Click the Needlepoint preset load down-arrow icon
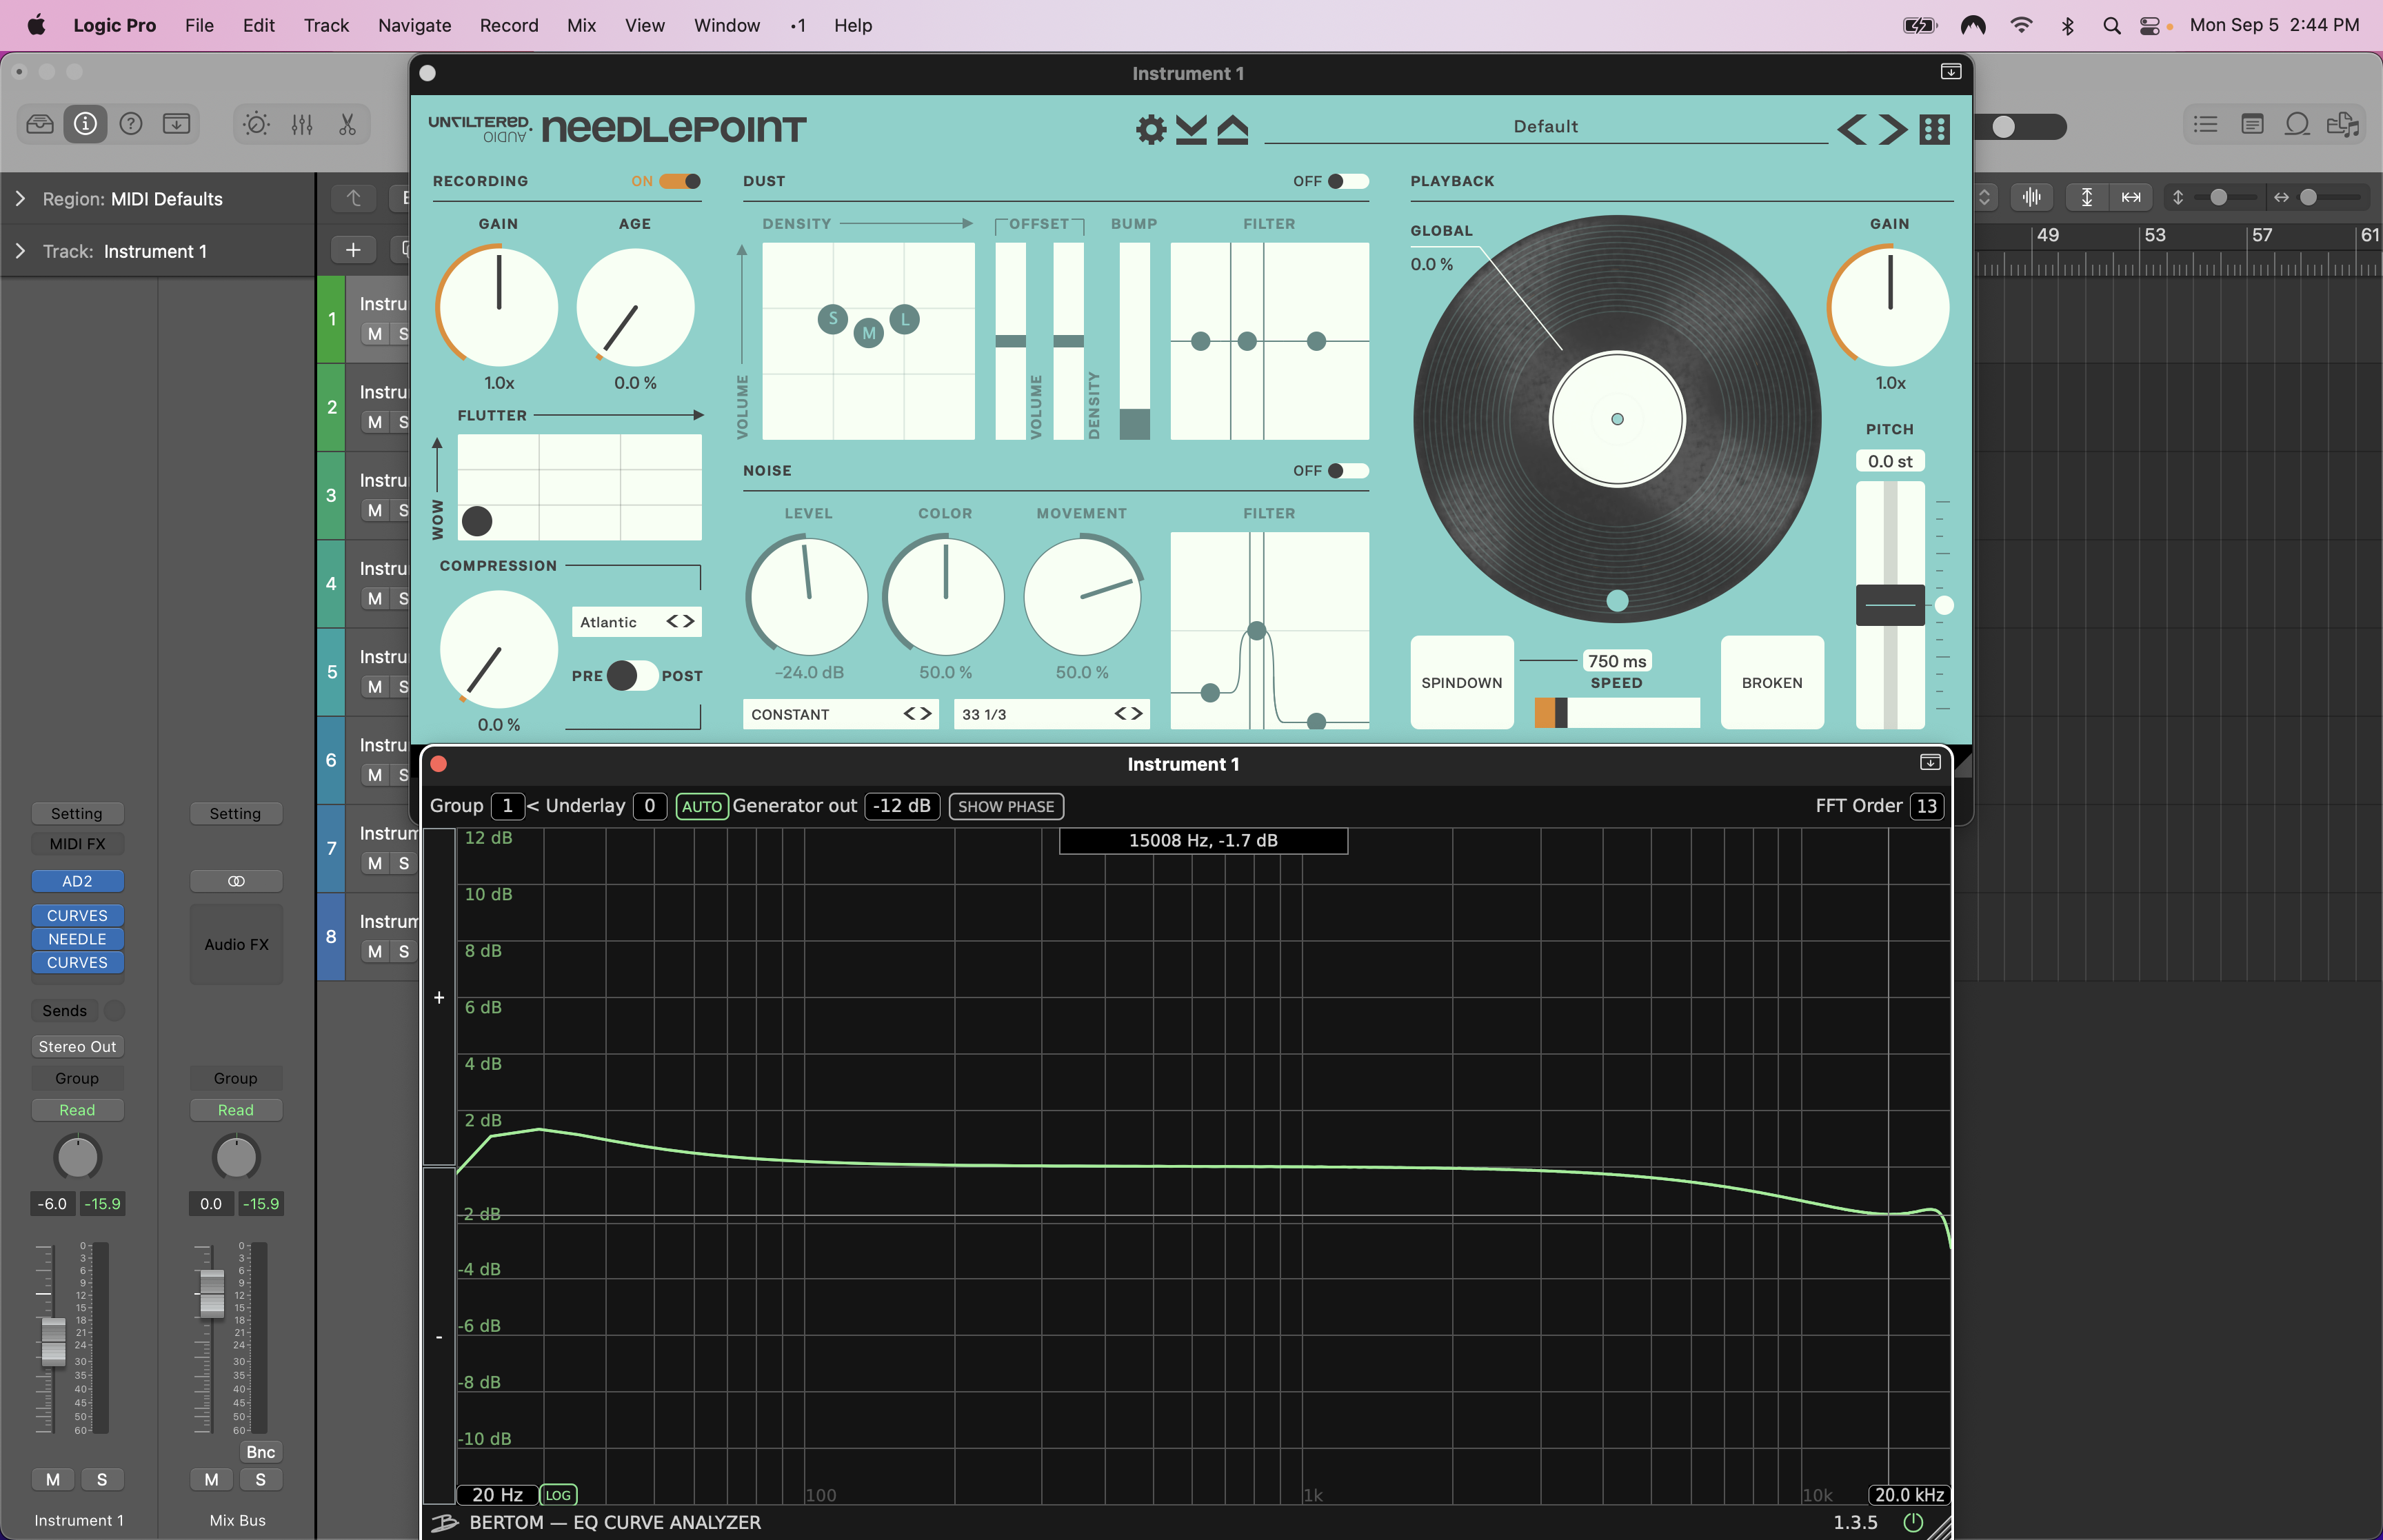The height and width of the screenshot is (1540, 2383). point(1191,129)
